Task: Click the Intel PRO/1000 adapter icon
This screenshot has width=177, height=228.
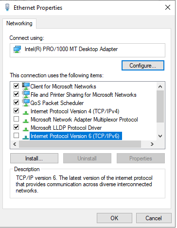Action: (x=17, y=49)
